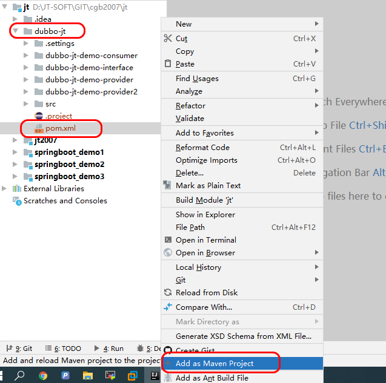The width and height of the screenshot is (386, 383).
Task: Choose File Path menu entry
Action: pos(242,228)
